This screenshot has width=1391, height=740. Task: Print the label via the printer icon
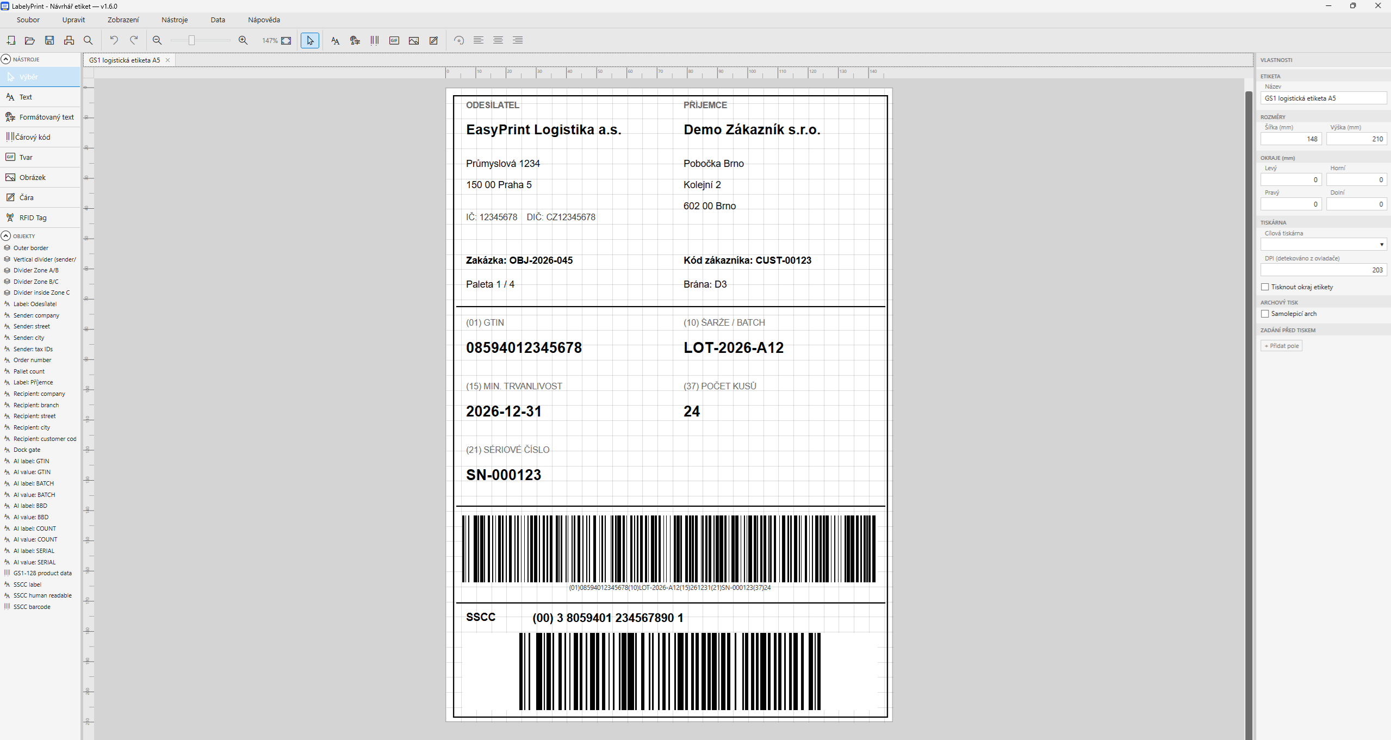coord(69,40)
